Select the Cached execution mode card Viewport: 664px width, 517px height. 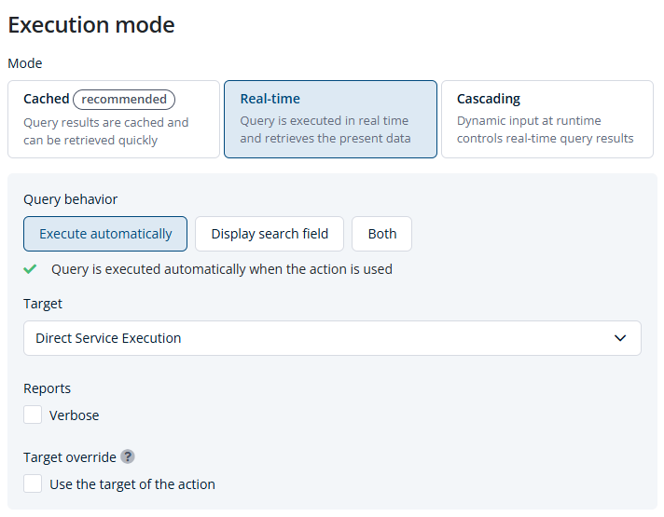(x=114, y=119)
